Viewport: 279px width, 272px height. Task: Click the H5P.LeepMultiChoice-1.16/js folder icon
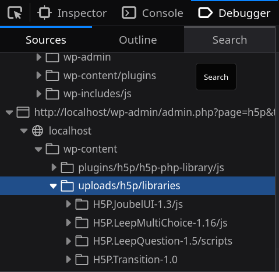[82, 222]
